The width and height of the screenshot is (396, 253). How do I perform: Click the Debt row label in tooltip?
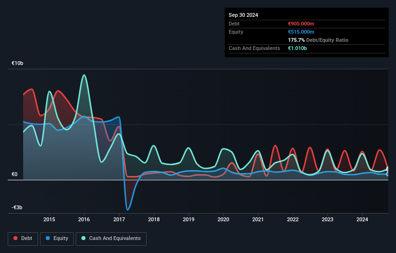coord(234,24)
